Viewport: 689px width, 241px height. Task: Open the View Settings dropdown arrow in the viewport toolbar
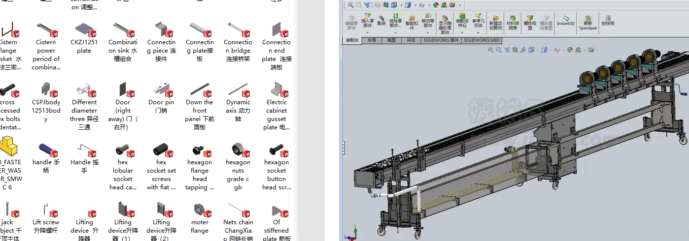coord(597,50)
